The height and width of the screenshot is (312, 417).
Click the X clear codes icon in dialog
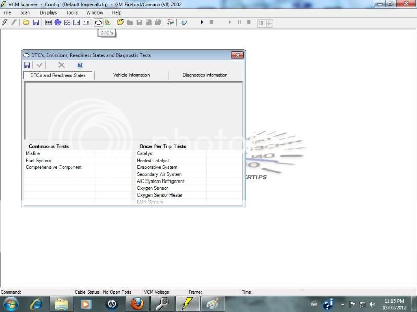62,66
